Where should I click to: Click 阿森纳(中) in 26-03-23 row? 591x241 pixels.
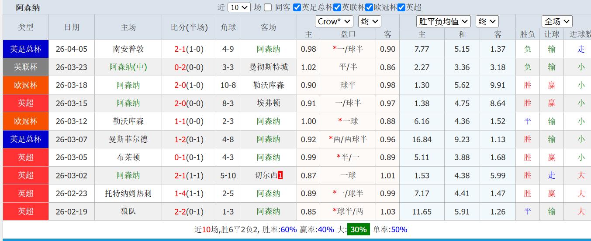(x=128, y=67)
